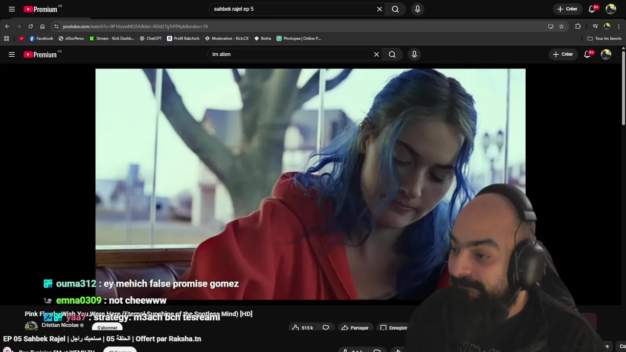Go forward with the browser forward arrow
Screen dimensions: 626x352
[x=19, y=26]
